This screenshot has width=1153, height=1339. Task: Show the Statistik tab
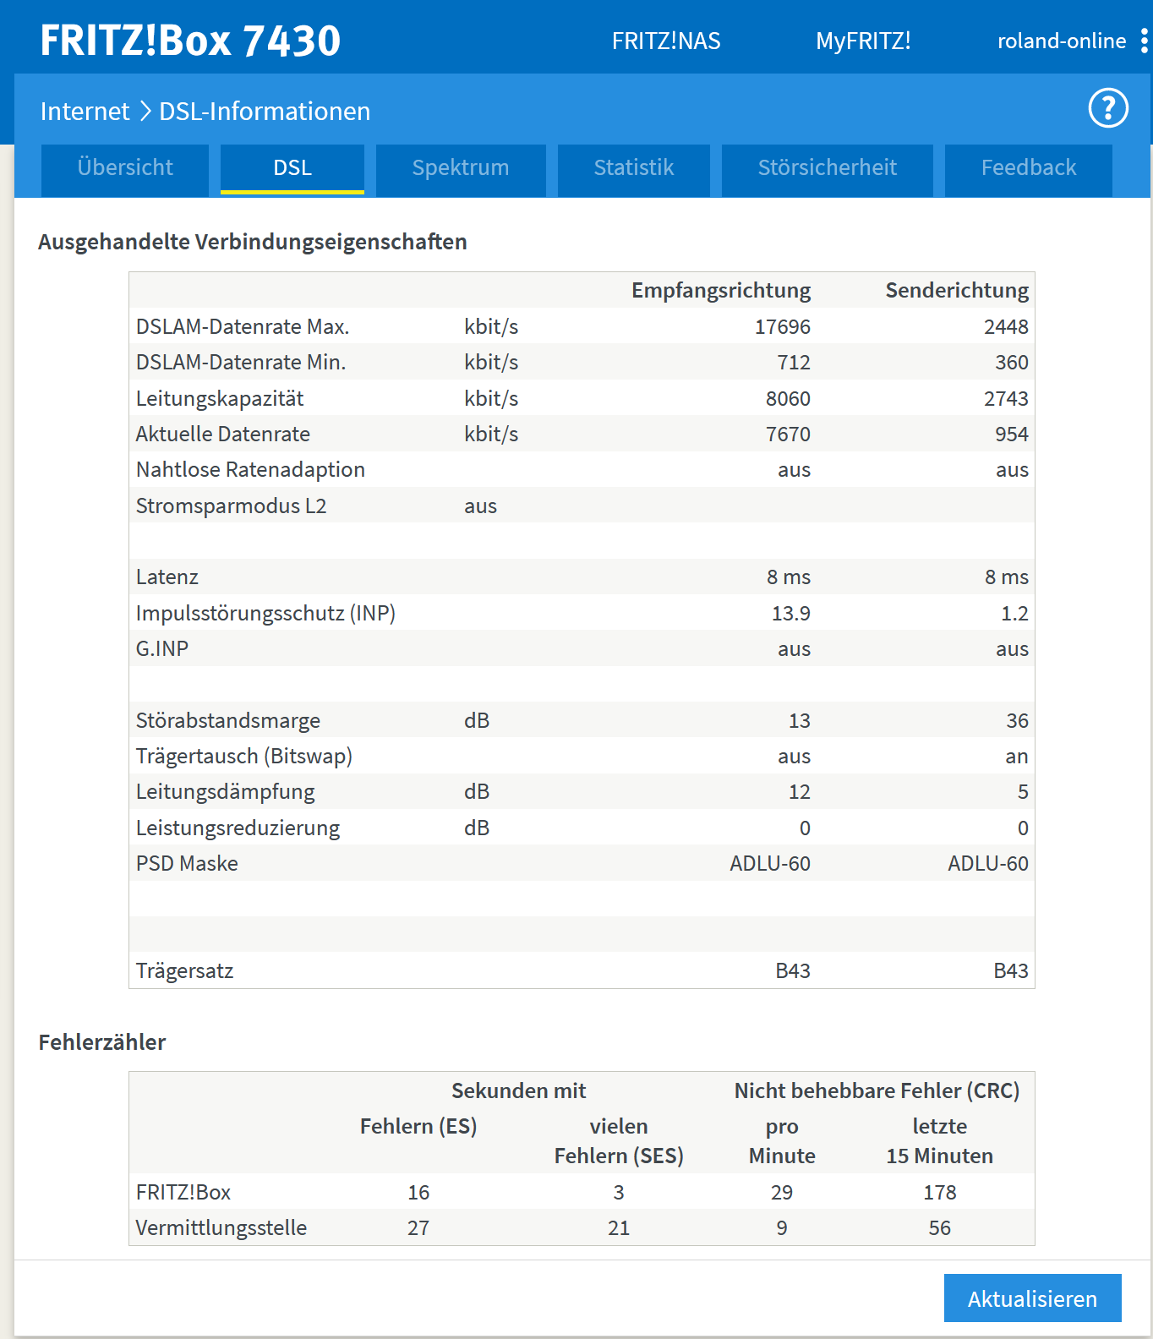point(634,168)
